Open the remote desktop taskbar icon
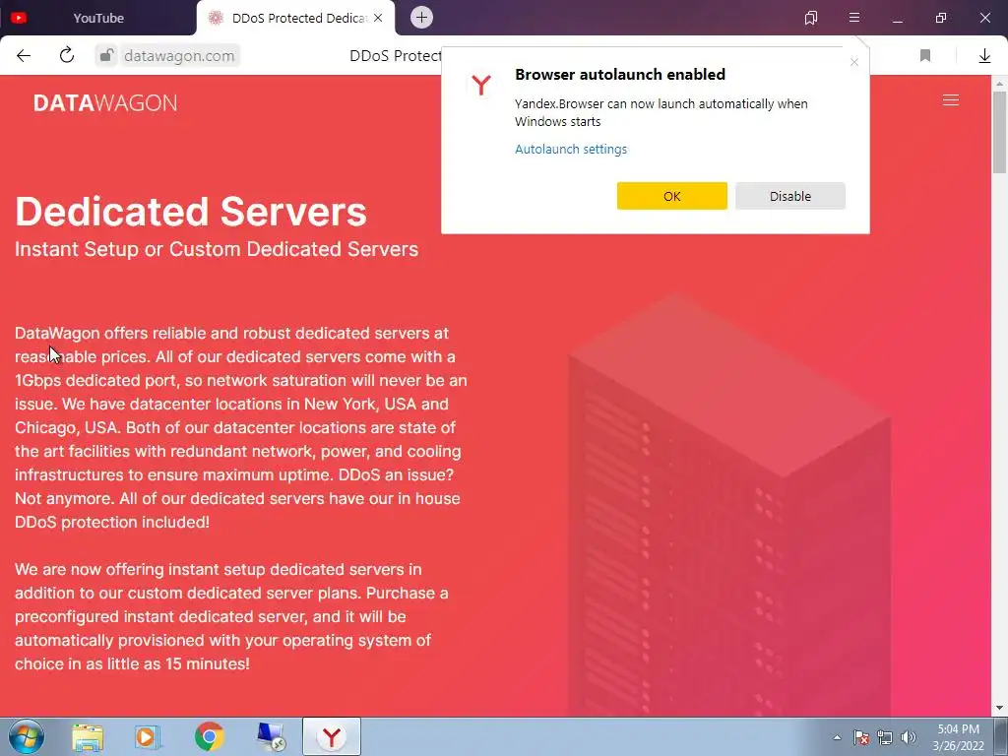Screen dimensions: 1008x756 click(270, 737)
